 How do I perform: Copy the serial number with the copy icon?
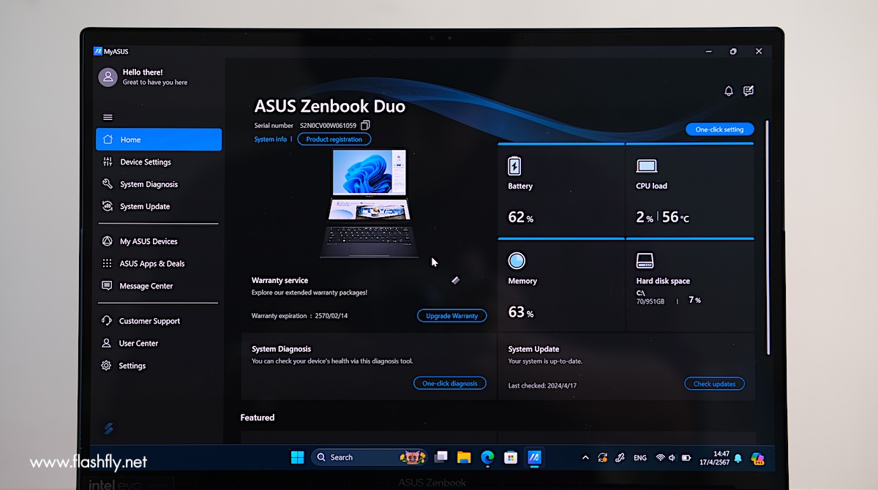tap(366, 126)
